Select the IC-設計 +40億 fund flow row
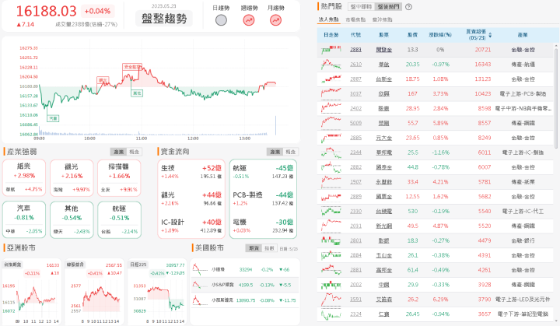This screenshot has width=560, height=326. click(191, 226)
